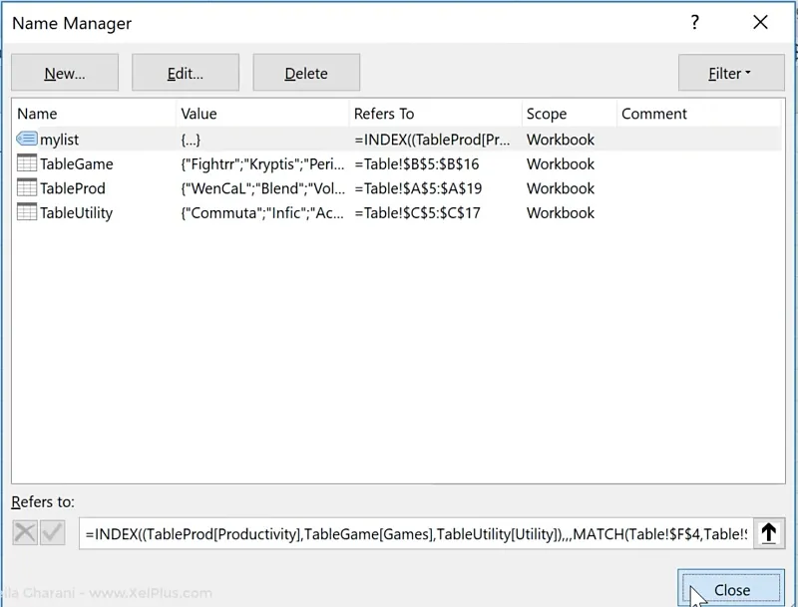Screen dimensions: 798x607
Task: Click inside the Refers to formula field
Action: pyautogui.click(x=414, y=534)
